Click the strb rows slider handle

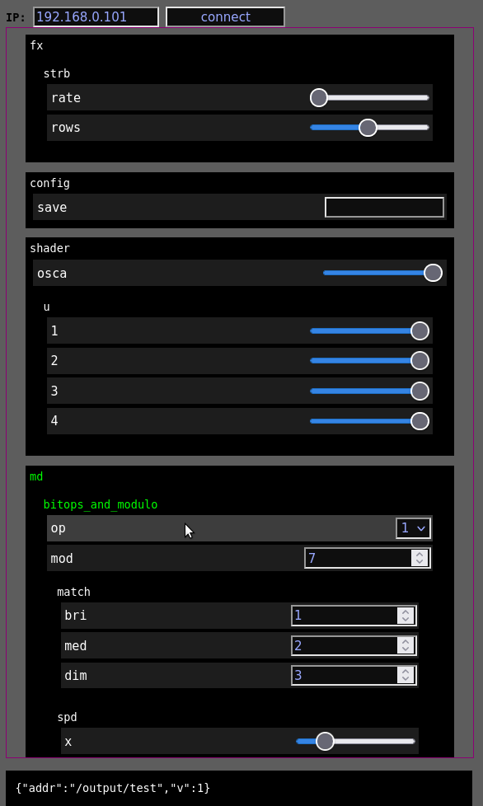(368, 128)
